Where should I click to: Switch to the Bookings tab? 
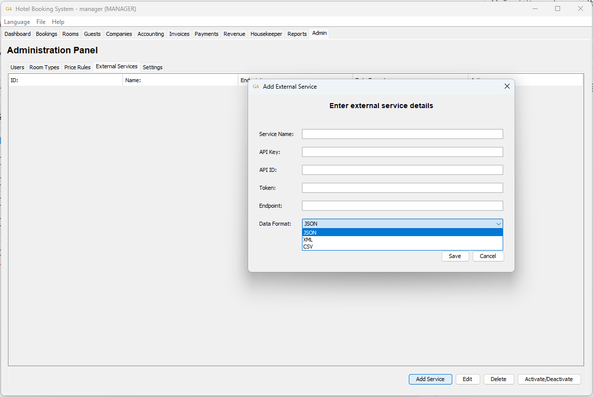46,33
